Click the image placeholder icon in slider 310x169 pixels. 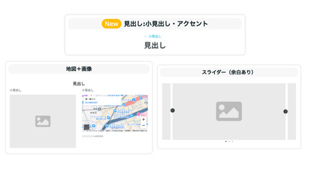[229, 111]
